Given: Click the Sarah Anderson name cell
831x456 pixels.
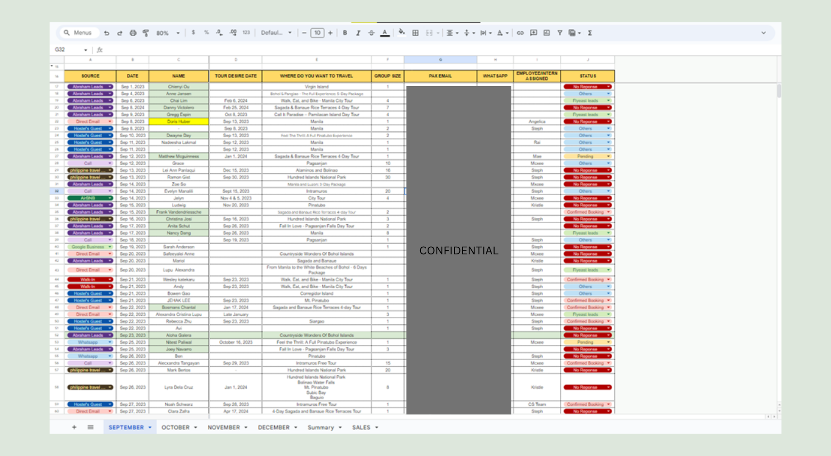Looking at the screenshot, I should (178, 247).
